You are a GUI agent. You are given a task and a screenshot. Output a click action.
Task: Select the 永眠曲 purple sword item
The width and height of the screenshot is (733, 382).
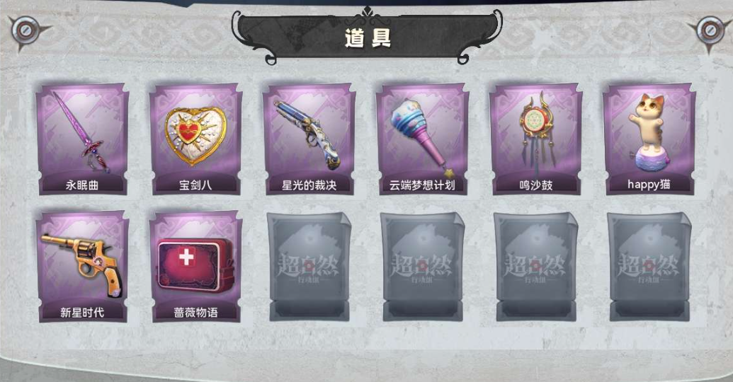pos(82,139)
